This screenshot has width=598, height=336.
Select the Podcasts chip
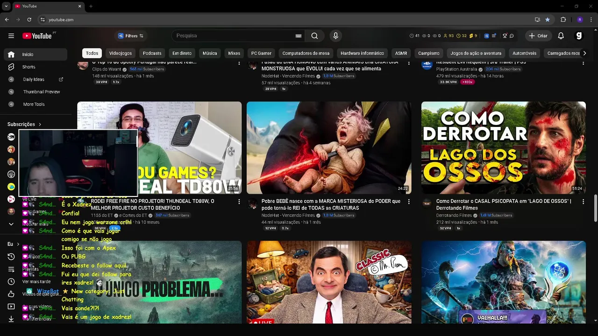[152, 53]
